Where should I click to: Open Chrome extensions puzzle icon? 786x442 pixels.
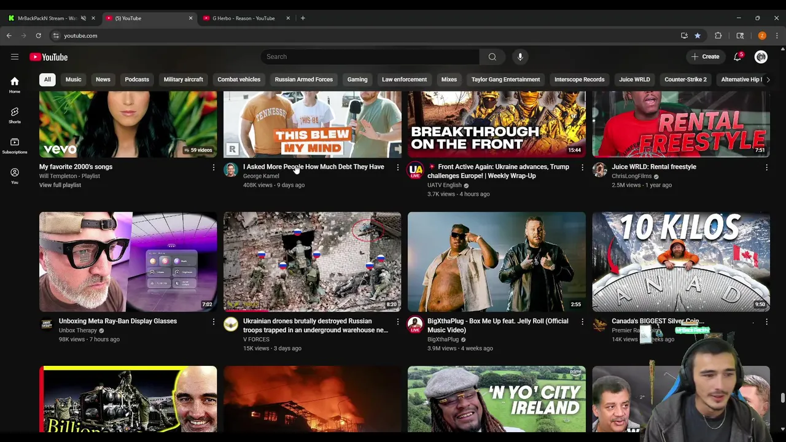(718, 36)
